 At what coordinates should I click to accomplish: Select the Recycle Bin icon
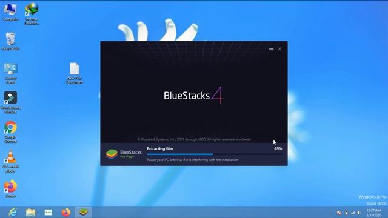coord(10,42)
